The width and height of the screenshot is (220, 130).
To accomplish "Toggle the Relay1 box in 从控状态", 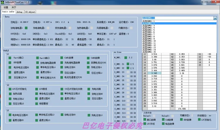I will [x=154, y=116].
